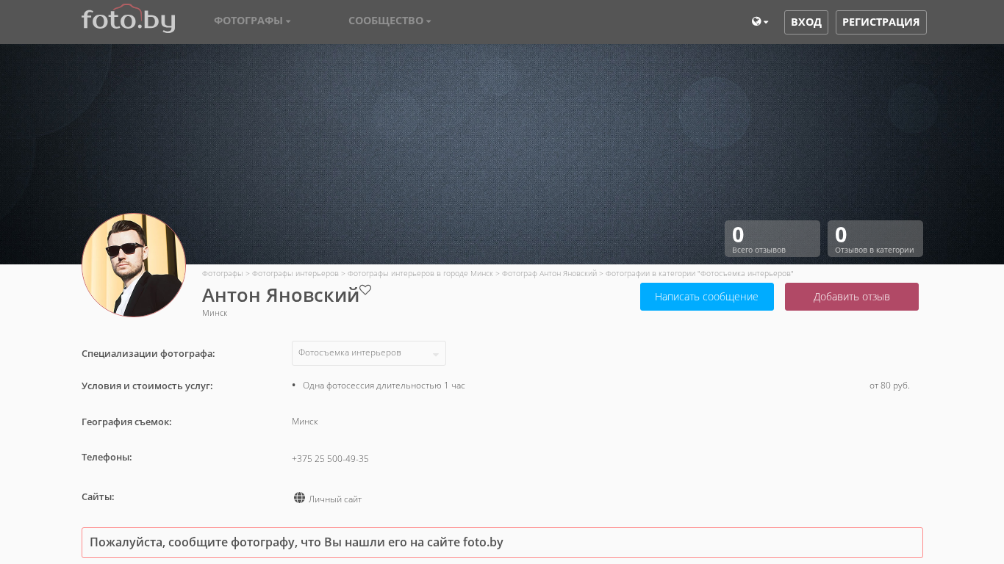Open Фотографы интерьеров в городе Минск breadcrumb
This screenshot has height=564, width=1004.
(420, 273)
